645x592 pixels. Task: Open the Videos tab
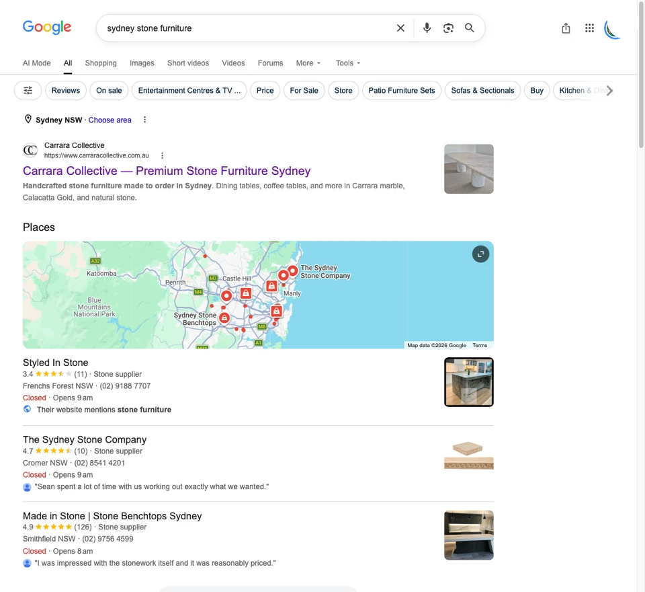[233, 63]
